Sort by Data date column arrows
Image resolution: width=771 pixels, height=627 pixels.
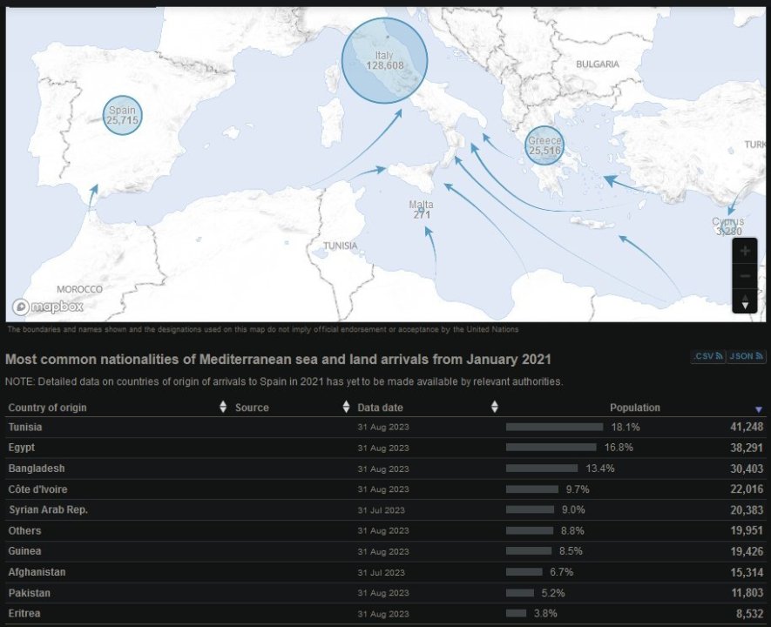pyautogui.click(x=495, y=408)
